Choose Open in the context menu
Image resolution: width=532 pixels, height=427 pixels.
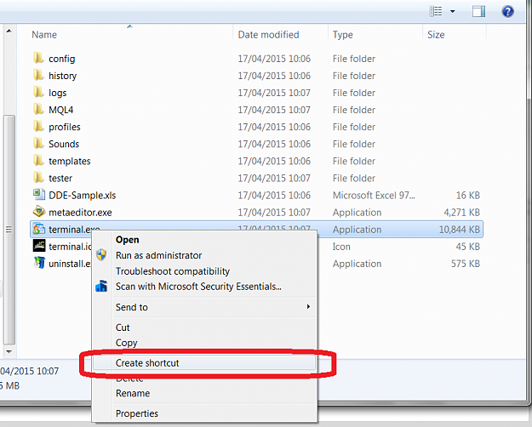click(127, 240)
